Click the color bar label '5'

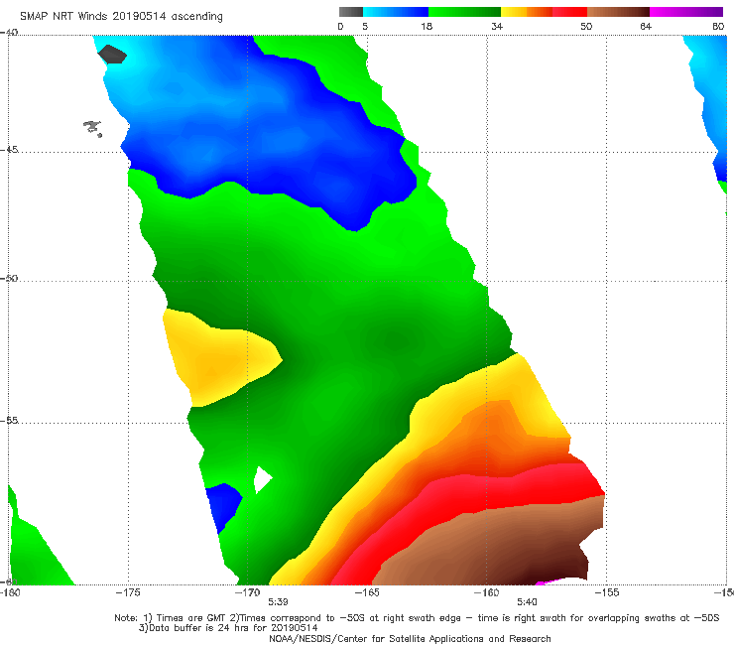point(365,27)
